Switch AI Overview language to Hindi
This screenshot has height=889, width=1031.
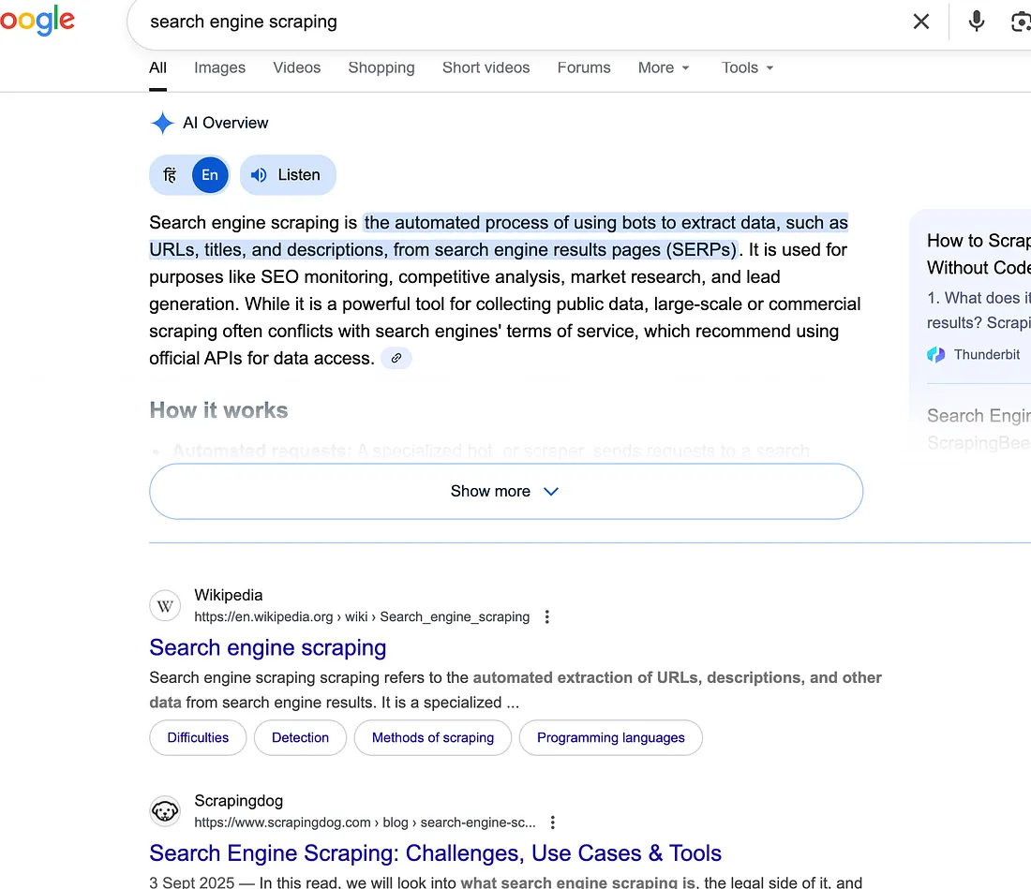(170, 175)
